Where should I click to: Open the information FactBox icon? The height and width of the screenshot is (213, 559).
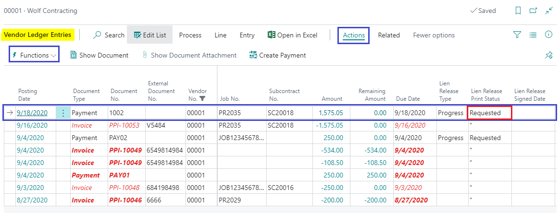548,35
